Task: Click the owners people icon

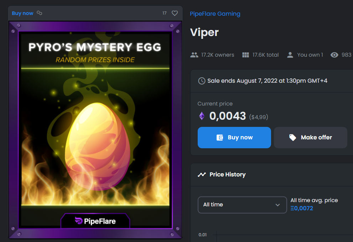Action: pos(194,55)
